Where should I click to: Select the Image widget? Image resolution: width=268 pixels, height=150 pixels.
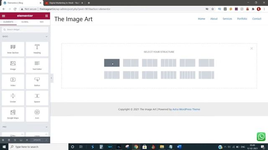tap(13, 65)
